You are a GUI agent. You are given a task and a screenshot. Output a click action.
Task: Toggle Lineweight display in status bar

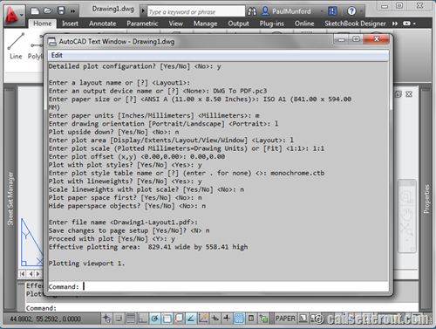(x=227, y=319)
